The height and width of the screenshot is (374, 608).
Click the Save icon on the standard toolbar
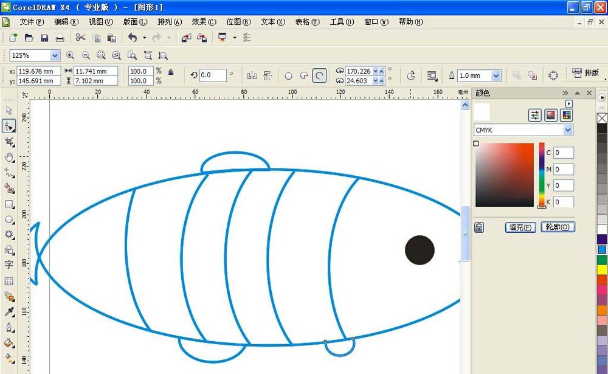click(x=44, y=37)
